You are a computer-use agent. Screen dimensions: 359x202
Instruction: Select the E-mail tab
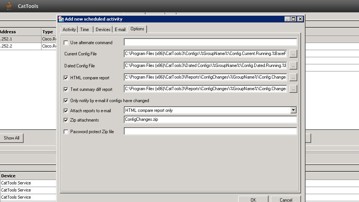[120, 30]
